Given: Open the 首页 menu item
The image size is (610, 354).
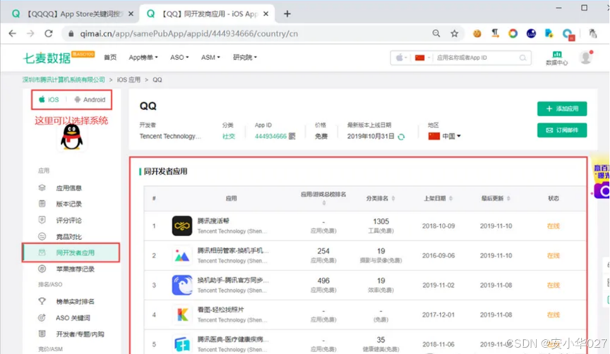Looking at the screenshot, I should coord(110,58).
